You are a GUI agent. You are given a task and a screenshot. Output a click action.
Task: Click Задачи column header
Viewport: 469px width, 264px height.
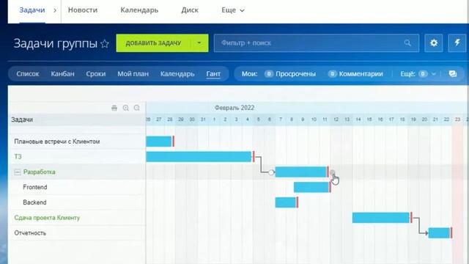(22, 120)
